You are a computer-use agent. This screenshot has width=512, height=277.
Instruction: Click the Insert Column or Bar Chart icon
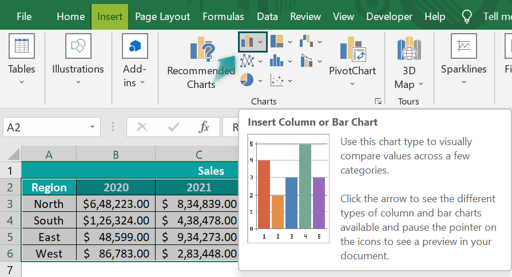point(247,42)
